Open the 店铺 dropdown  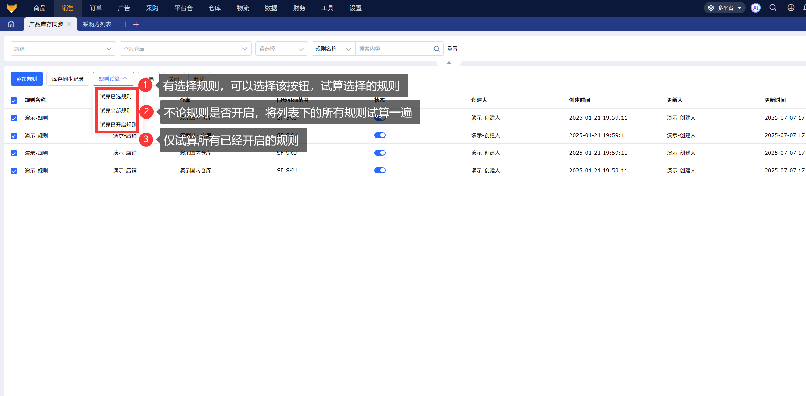(x=63, y=49)
